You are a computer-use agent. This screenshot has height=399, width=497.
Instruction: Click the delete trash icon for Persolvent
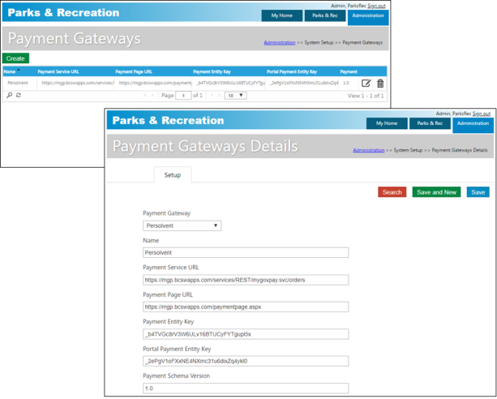[x=380, y=83]
